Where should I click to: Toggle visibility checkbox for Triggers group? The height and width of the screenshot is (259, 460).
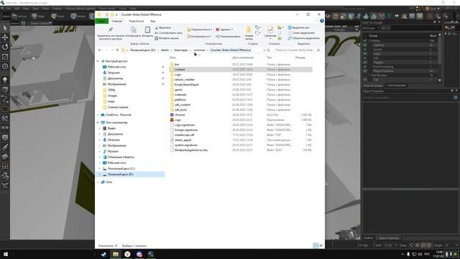coord(365,63)
